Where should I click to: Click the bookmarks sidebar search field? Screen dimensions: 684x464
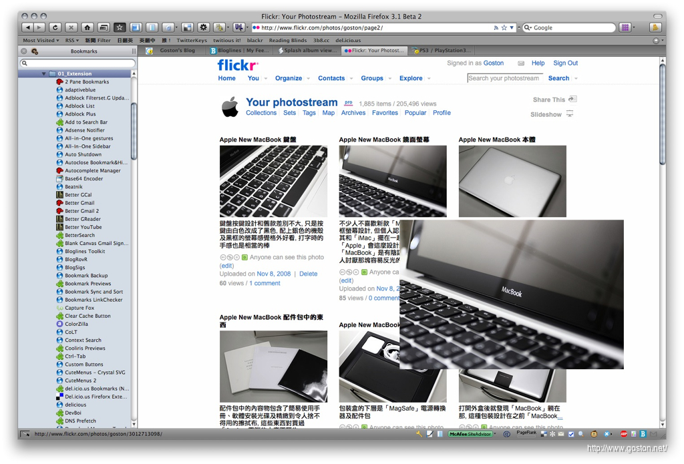click(77, 63)
